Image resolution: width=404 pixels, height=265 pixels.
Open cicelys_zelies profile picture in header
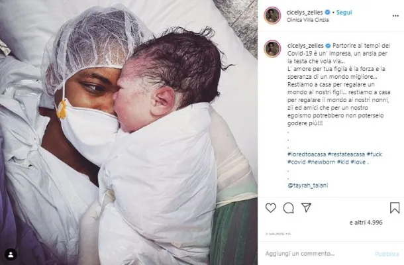pyautogui.click(x=272, y=15)
